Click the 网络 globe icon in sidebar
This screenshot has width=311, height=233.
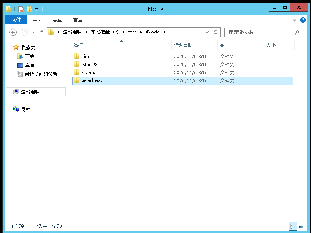pyautogui.click(x=16, y=109)
